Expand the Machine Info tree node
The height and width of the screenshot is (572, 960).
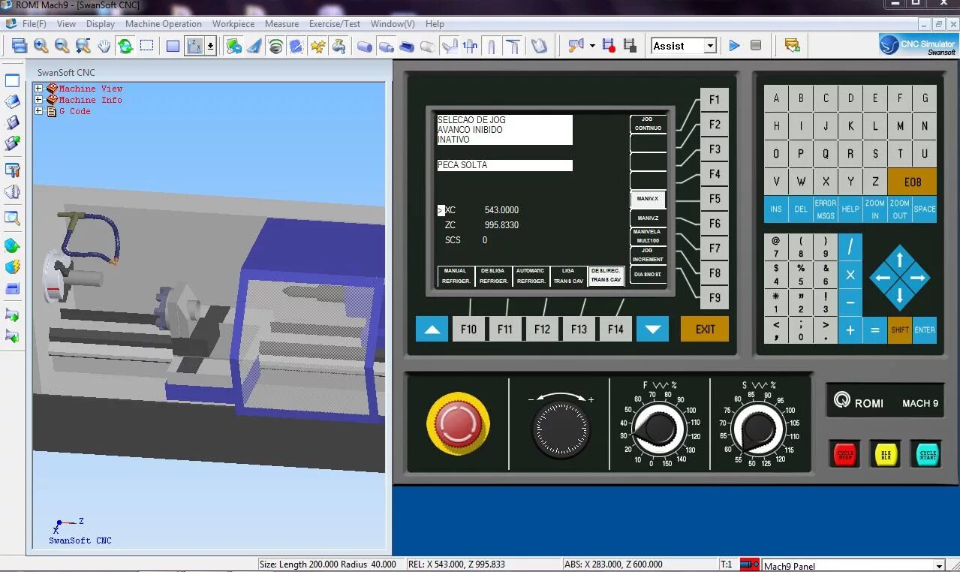(x=39, y=100)
